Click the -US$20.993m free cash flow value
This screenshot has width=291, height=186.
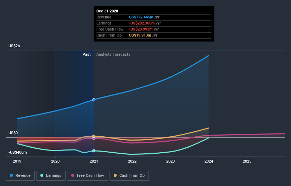(141, 29)
